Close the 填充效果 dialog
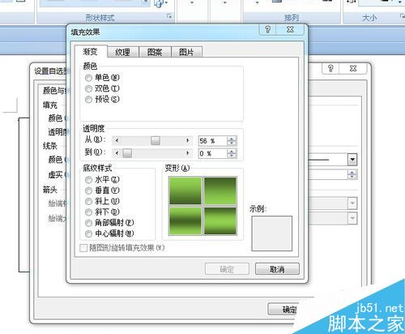 pos(290,29)
